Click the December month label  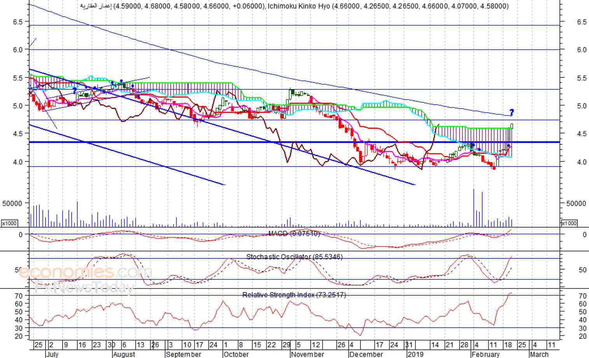tap(366, 354)
